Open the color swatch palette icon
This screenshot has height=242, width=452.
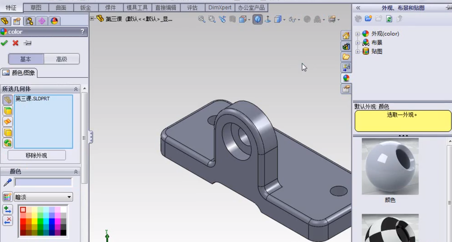click(7, 197)
